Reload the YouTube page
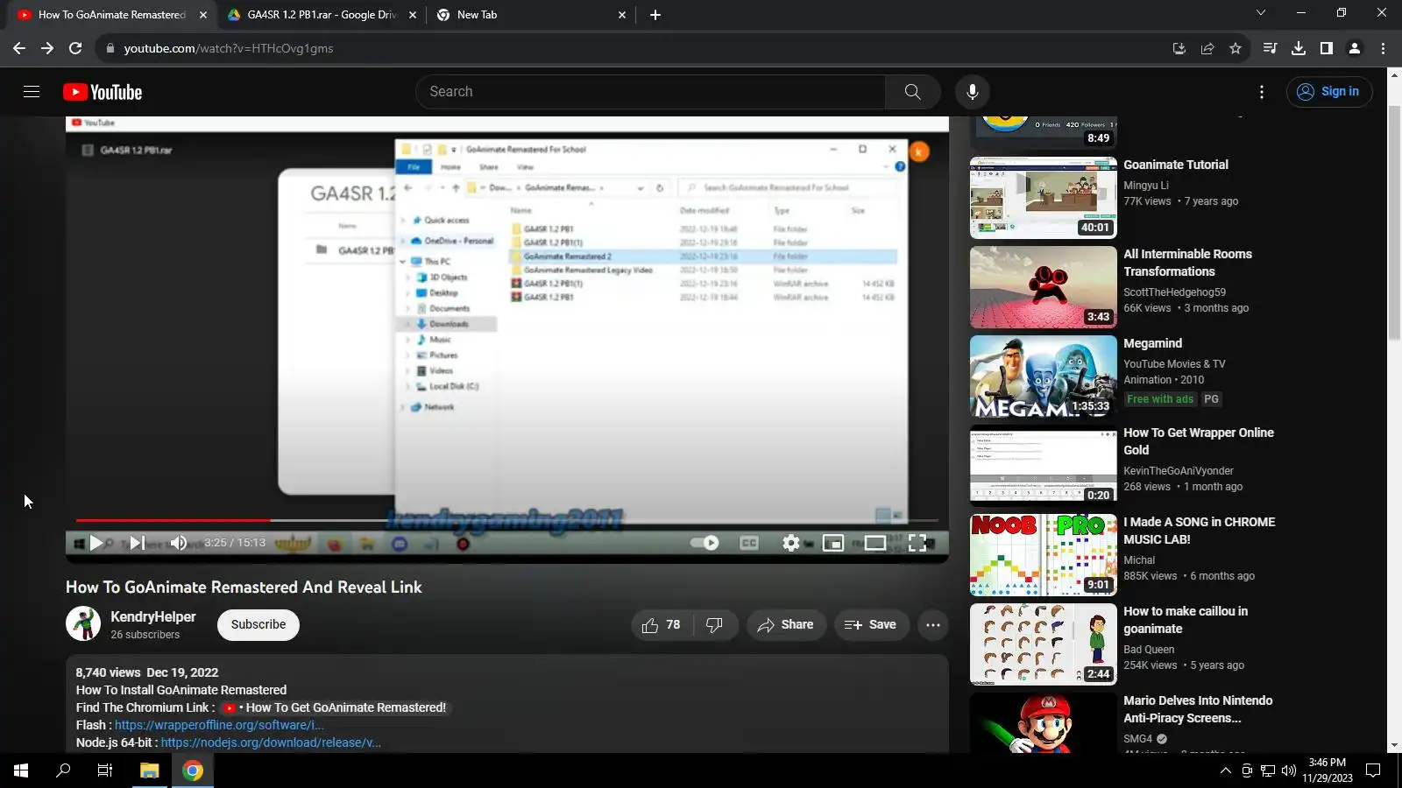 (x=75, y=48)
